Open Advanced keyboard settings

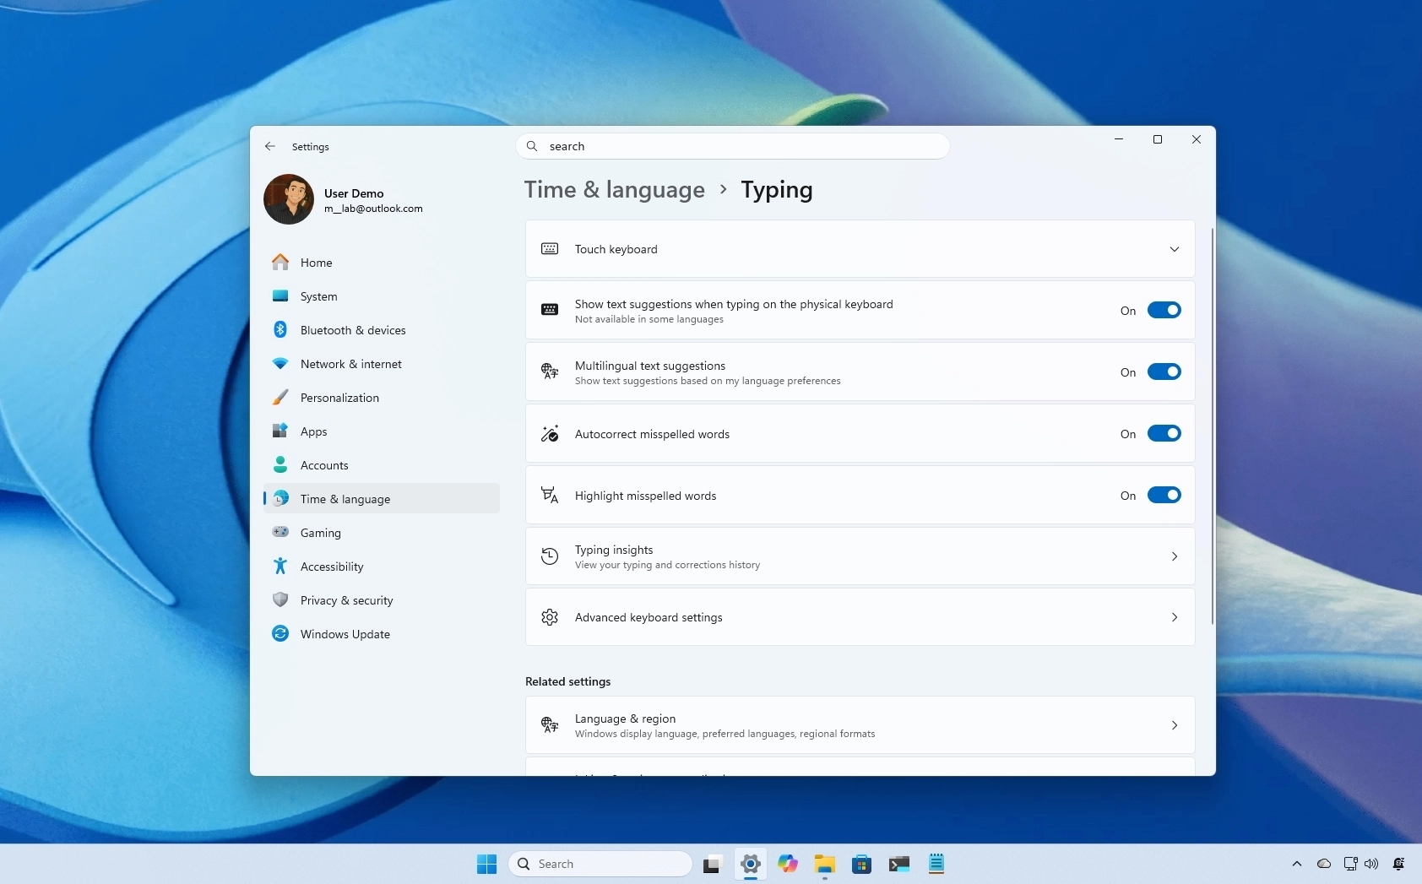[860, 617]
